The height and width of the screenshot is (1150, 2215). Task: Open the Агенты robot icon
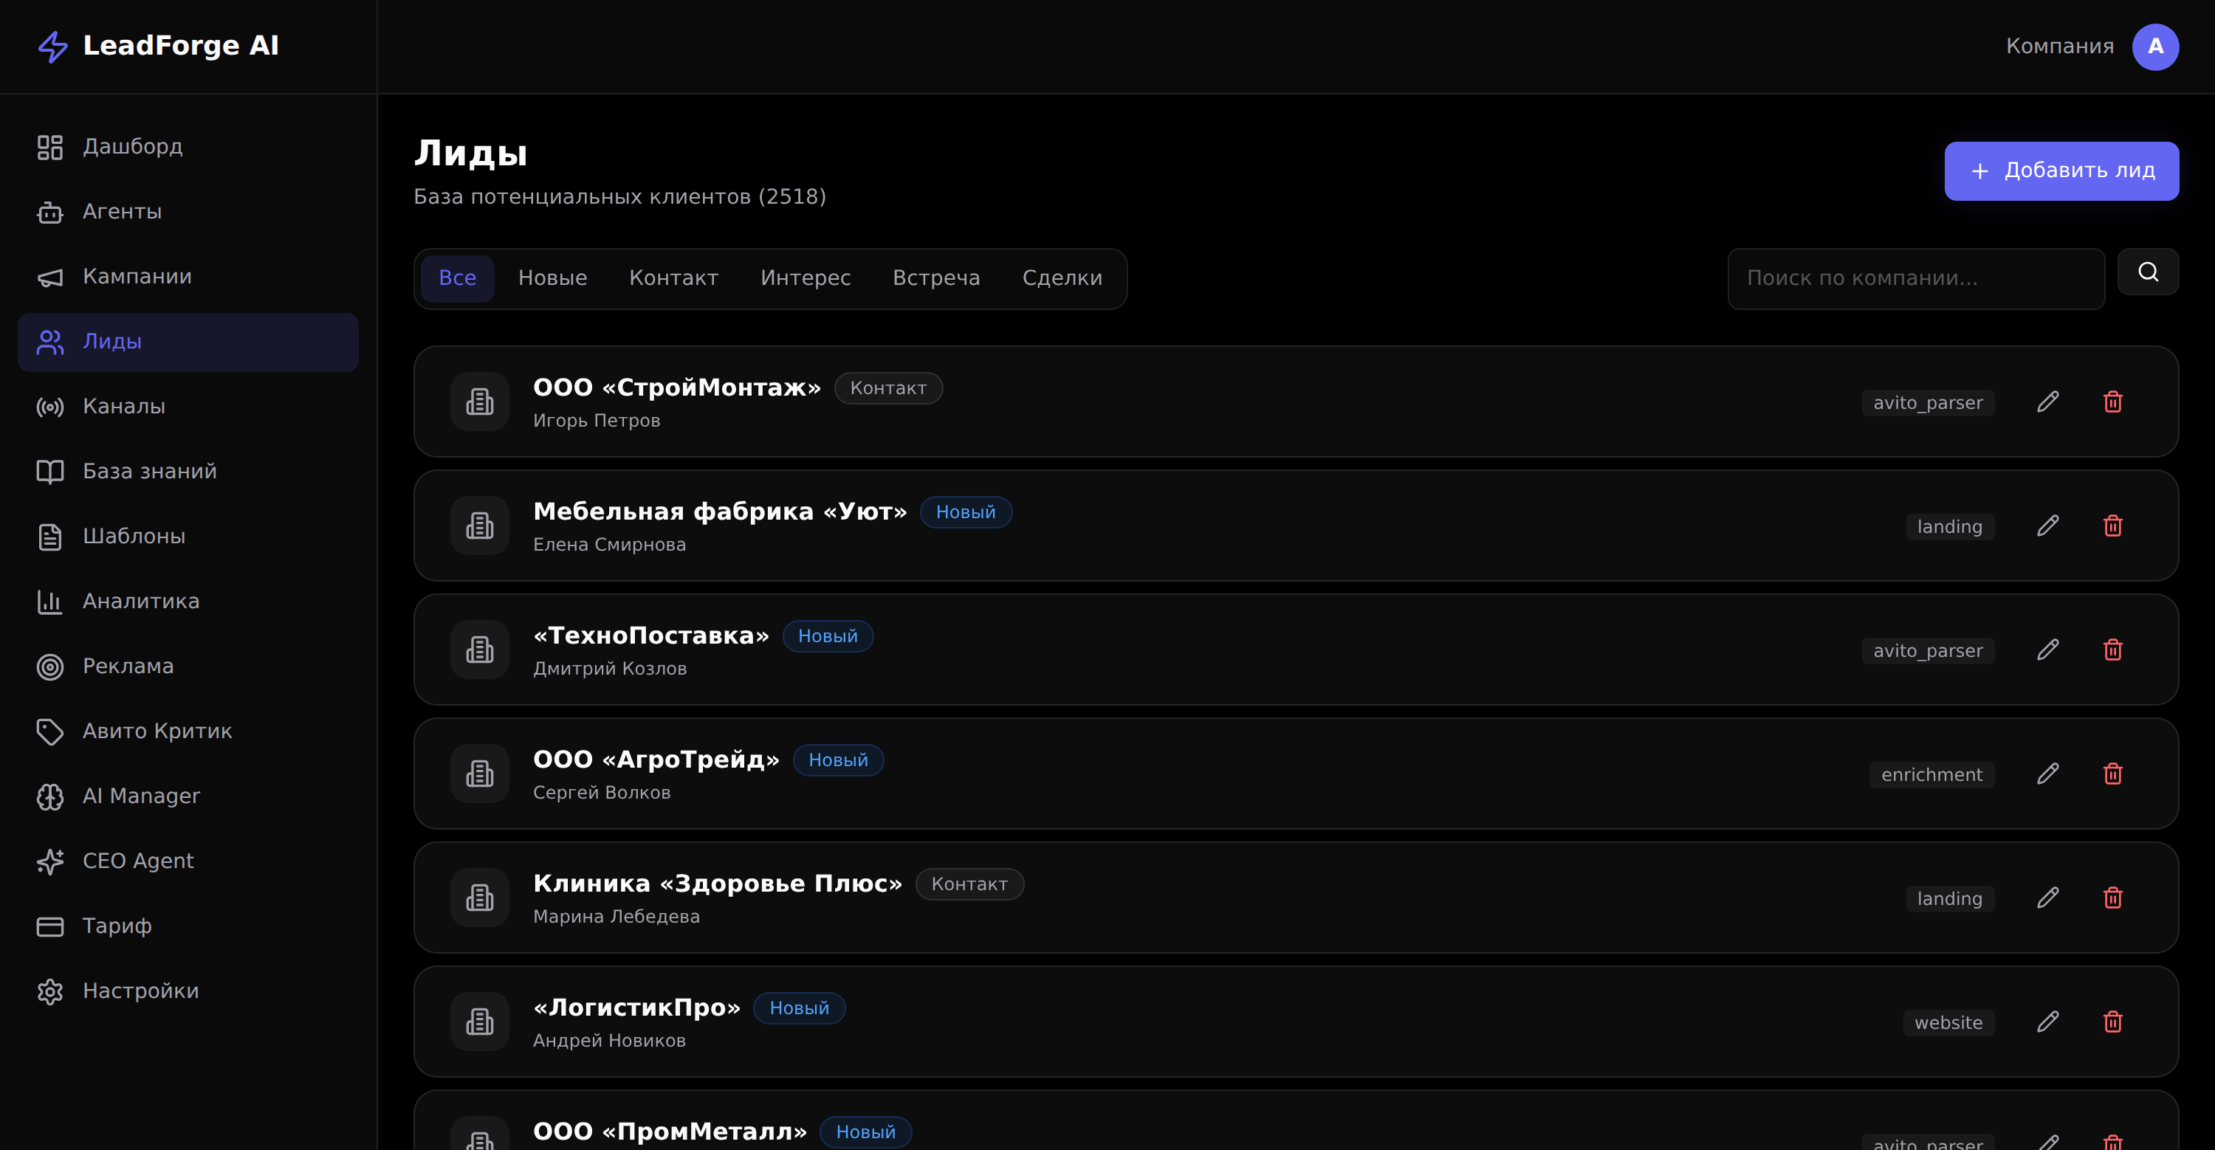(50, 213)
